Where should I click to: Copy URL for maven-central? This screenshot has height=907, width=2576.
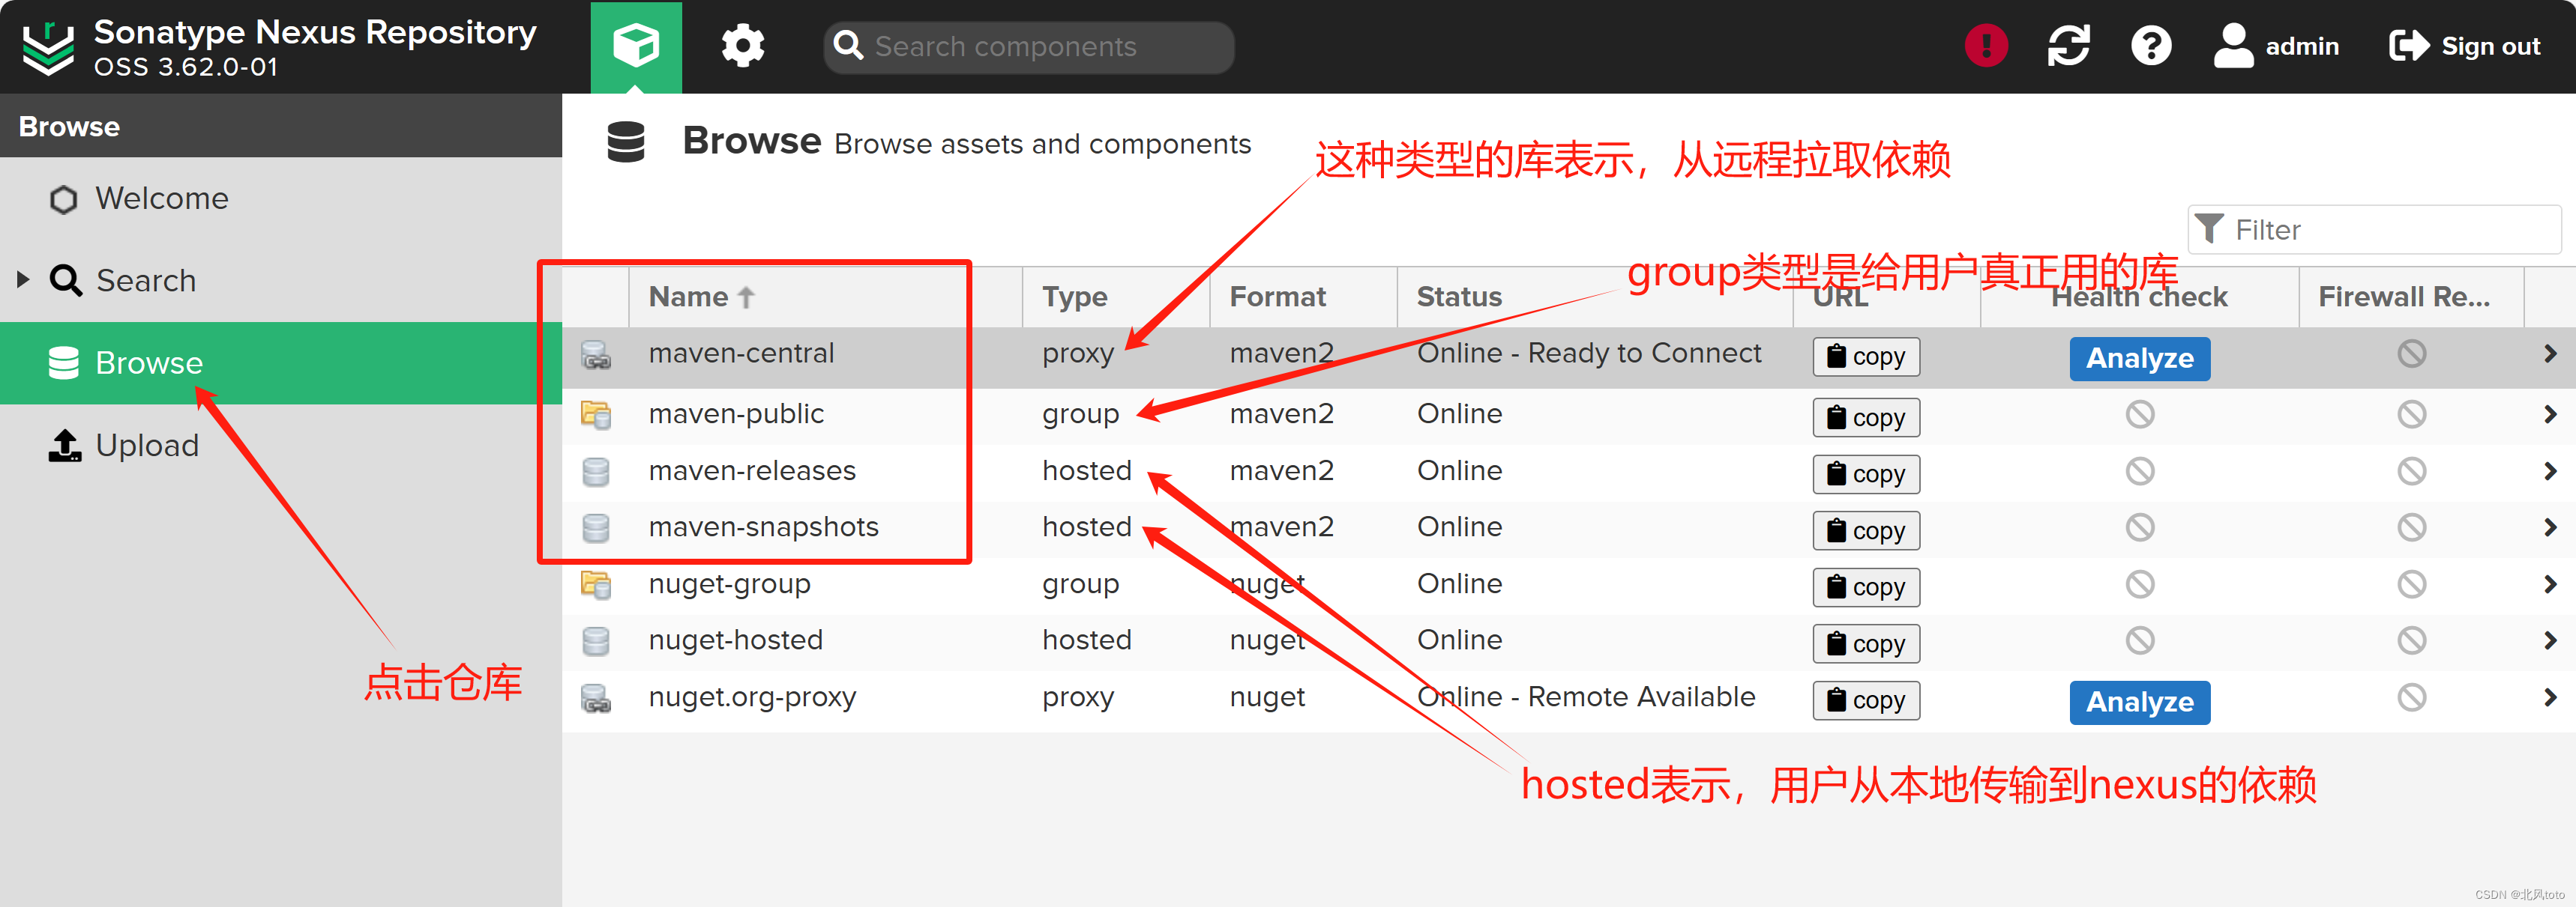click(x=1866, y=357)
